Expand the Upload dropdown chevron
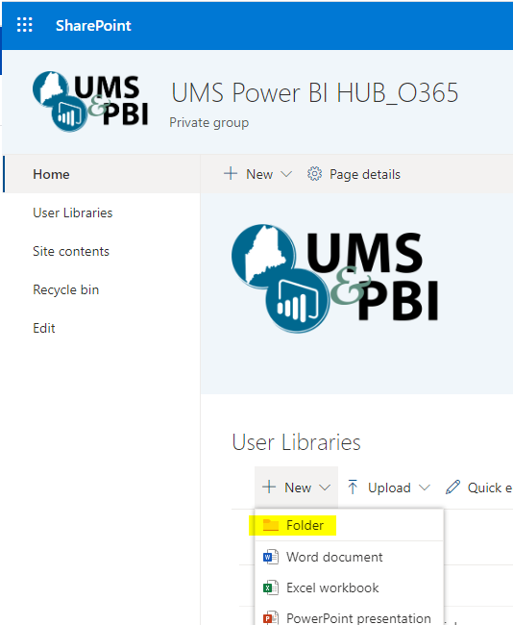This screenshot has height=625, width=513. tap(425, 487)
